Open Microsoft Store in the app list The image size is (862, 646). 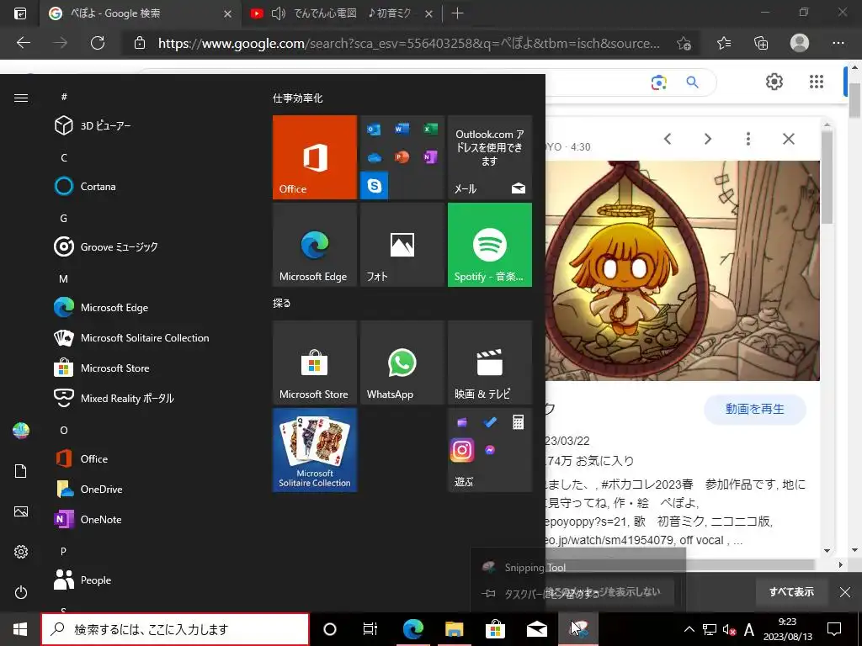[148, 368]
